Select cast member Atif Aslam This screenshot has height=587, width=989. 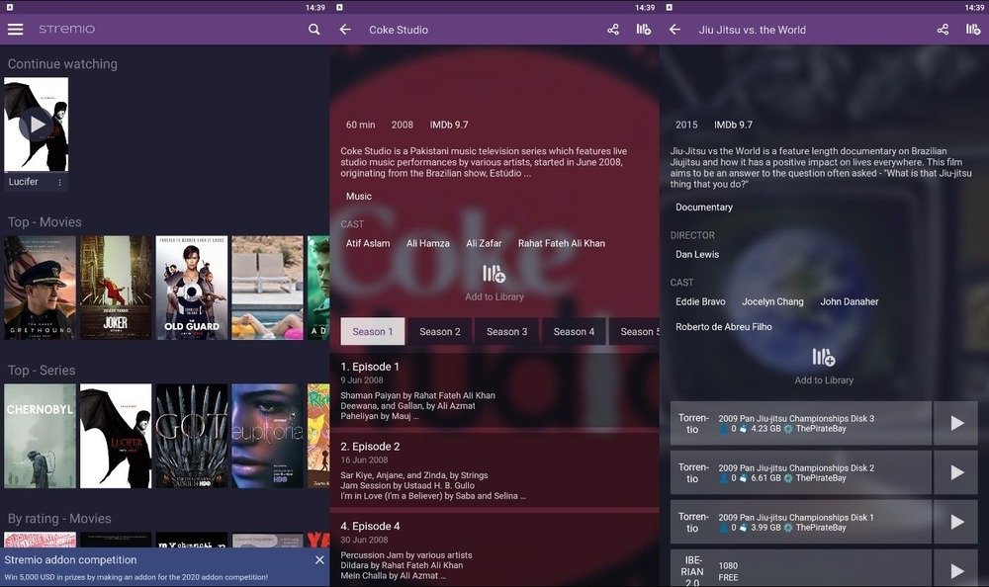368,243
